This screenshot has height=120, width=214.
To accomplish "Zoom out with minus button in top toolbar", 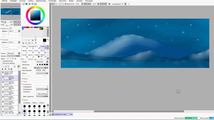I will pyautogui.click(x=85, y=4).
